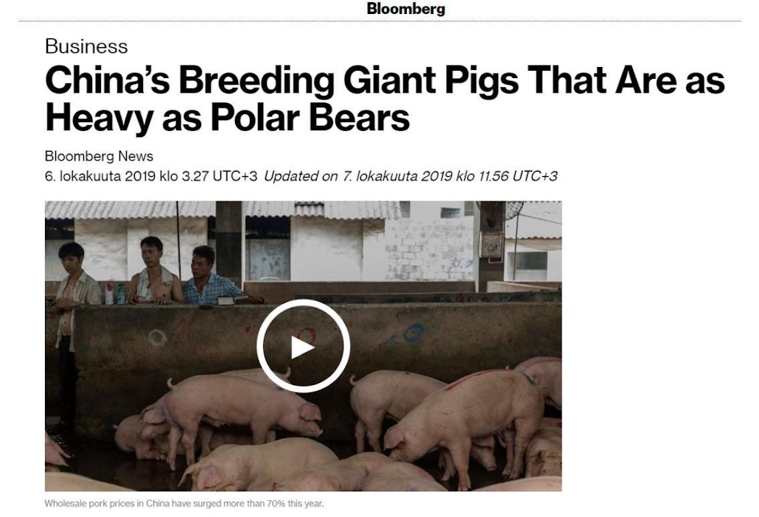Click the 6. lokakuuta 2019 publication timestamp

tap(151, 176)
